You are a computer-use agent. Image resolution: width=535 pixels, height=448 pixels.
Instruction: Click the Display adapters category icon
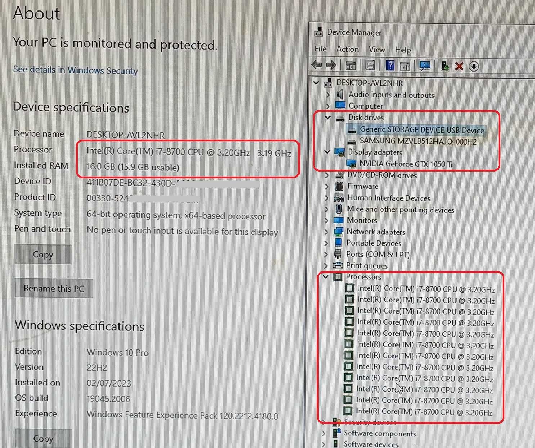tap(339, 152)
